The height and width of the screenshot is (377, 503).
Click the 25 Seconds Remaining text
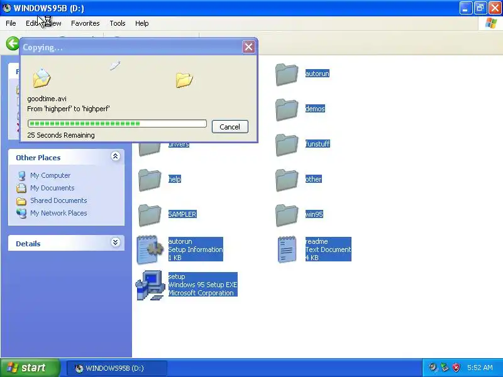61,135
